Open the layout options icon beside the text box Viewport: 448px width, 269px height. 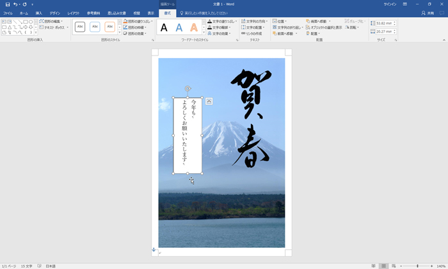209,101
